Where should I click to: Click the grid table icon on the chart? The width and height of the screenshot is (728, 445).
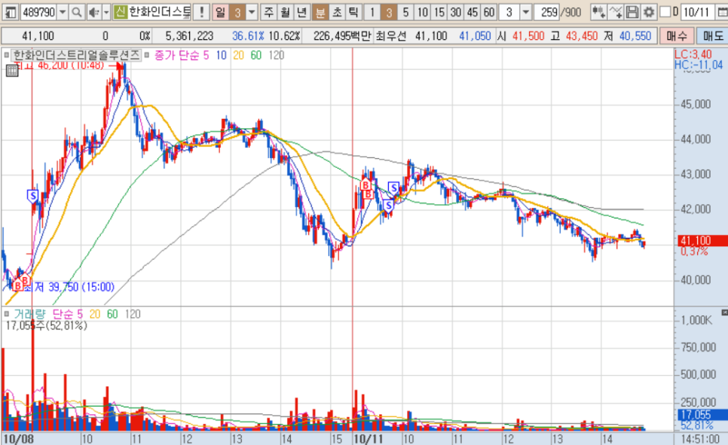pyautogui.click(x=12, y=71)
